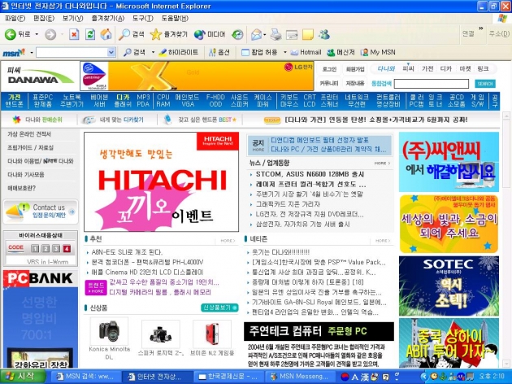
Task: Open the 보기(V) menu
Action: (x=72, y=18)
